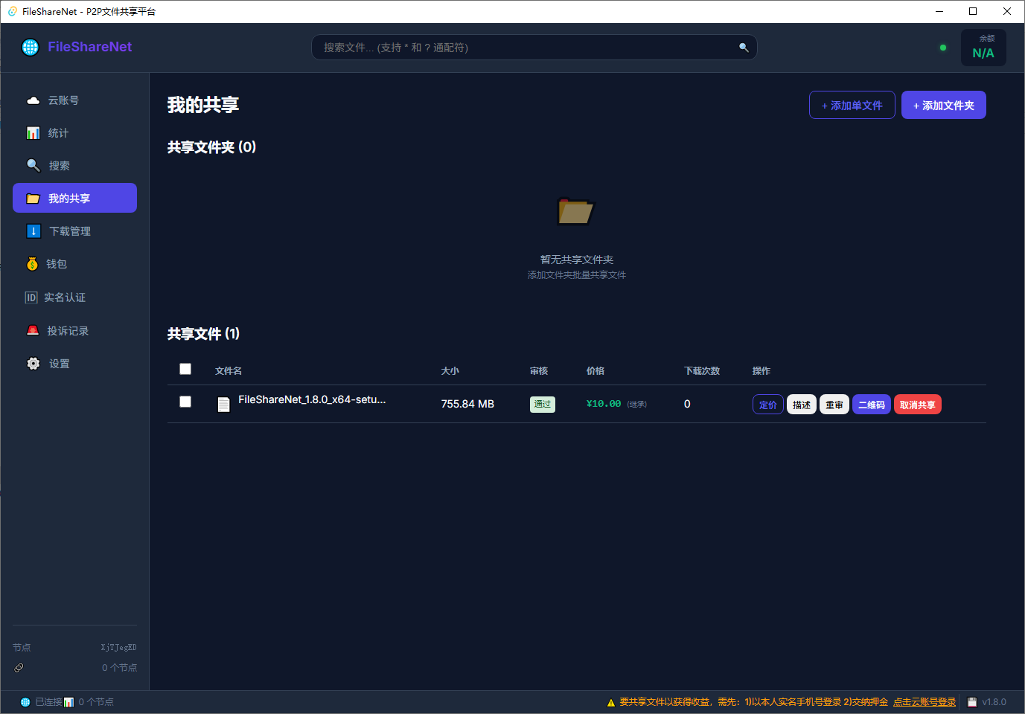Click the 已连接 status text

coord(48,702)
